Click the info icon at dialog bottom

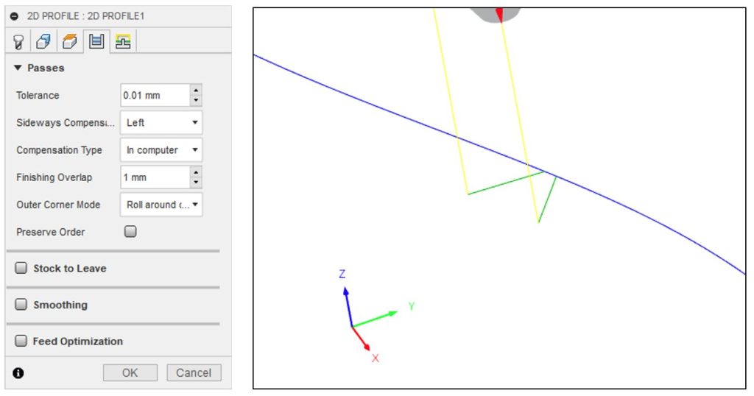click(x=18, y=373)
